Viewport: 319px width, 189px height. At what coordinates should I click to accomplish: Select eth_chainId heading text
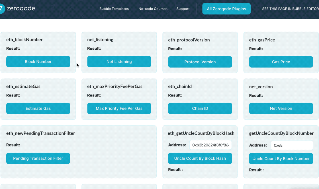180,86
